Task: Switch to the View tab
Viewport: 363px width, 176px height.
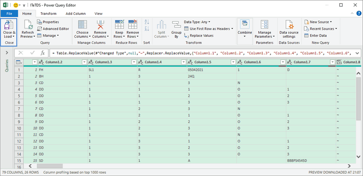Action: tap(98, 14)
